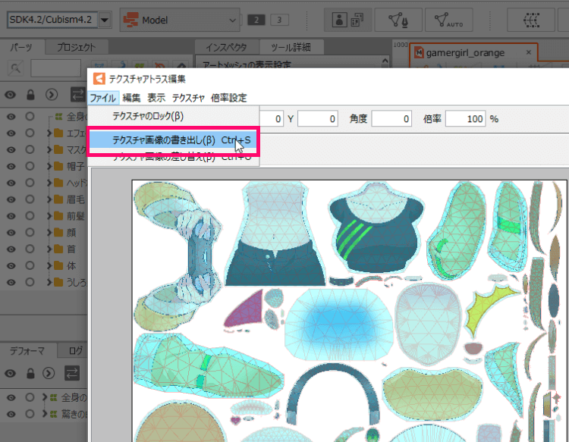Expand the エフェ folder
Viewport: 569px width, 442px height.
[49, 133]
